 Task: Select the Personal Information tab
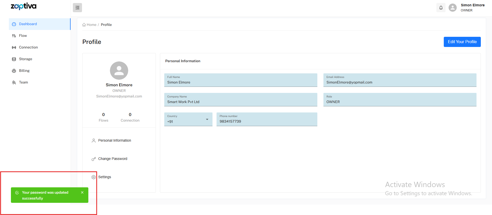(x=114, y=141)
